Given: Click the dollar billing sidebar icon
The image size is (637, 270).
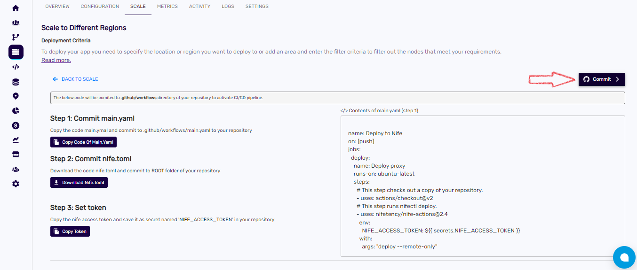Looking at the screenshot, I should [16, 125].
